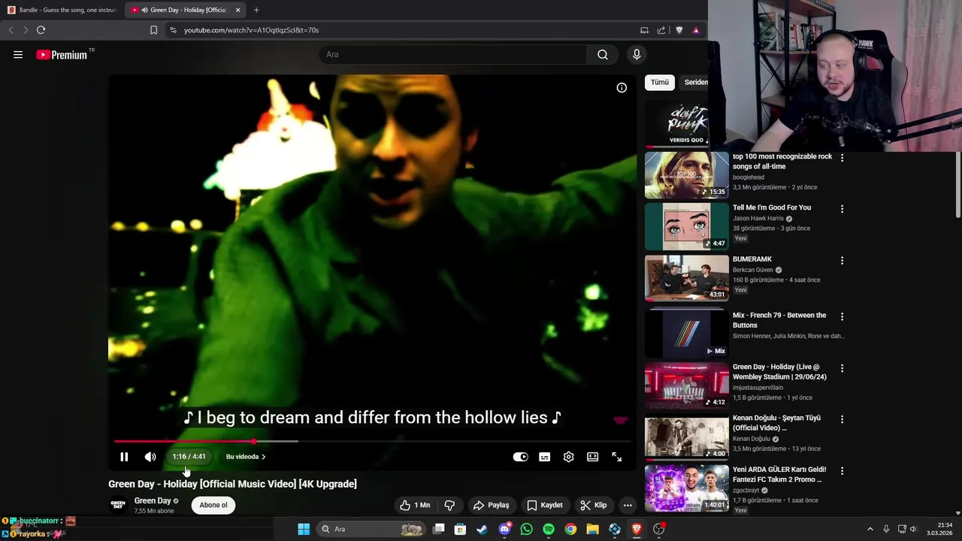Open YouTube hamburger guide menu
962x541 pixels.
click(18, 54)
